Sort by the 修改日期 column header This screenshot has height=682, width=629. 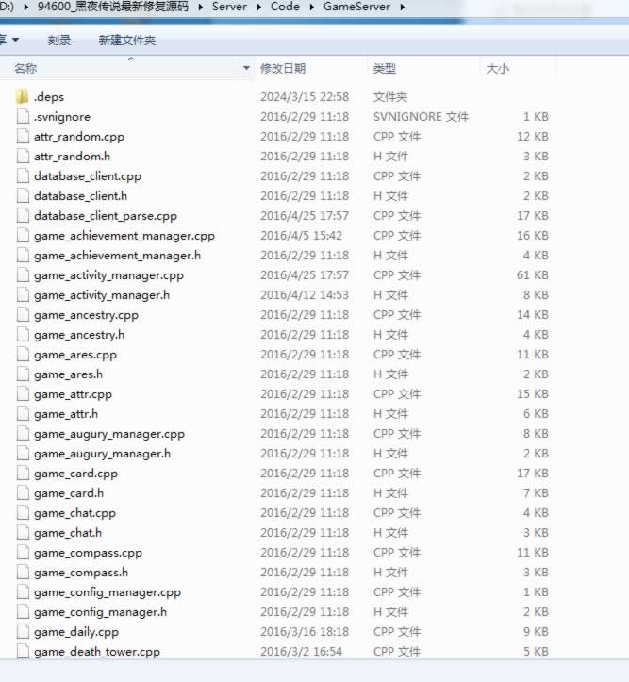283,68
